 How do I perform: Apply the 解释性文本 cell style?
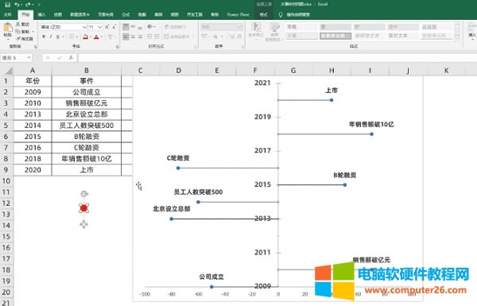(x=369, y=36)
